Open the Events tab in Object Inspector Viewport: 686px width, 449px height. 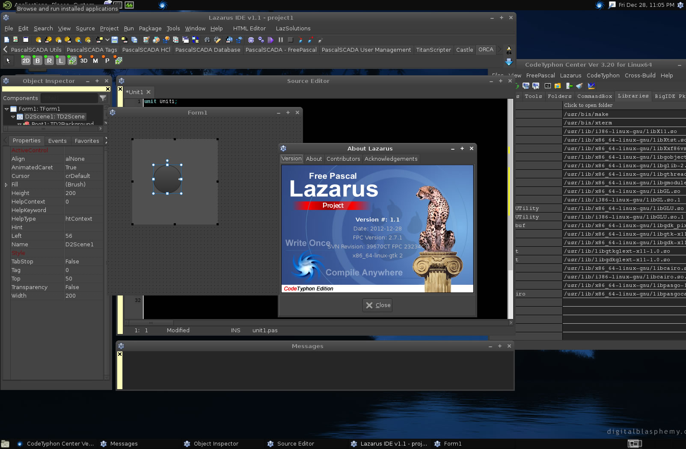coord(57,141)
